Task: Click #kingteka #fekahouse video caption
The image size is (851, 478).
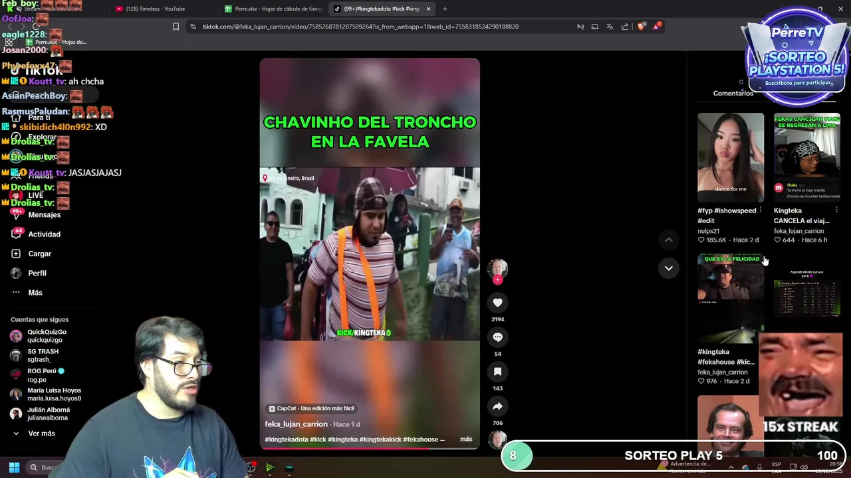Action: click(726, 357)
